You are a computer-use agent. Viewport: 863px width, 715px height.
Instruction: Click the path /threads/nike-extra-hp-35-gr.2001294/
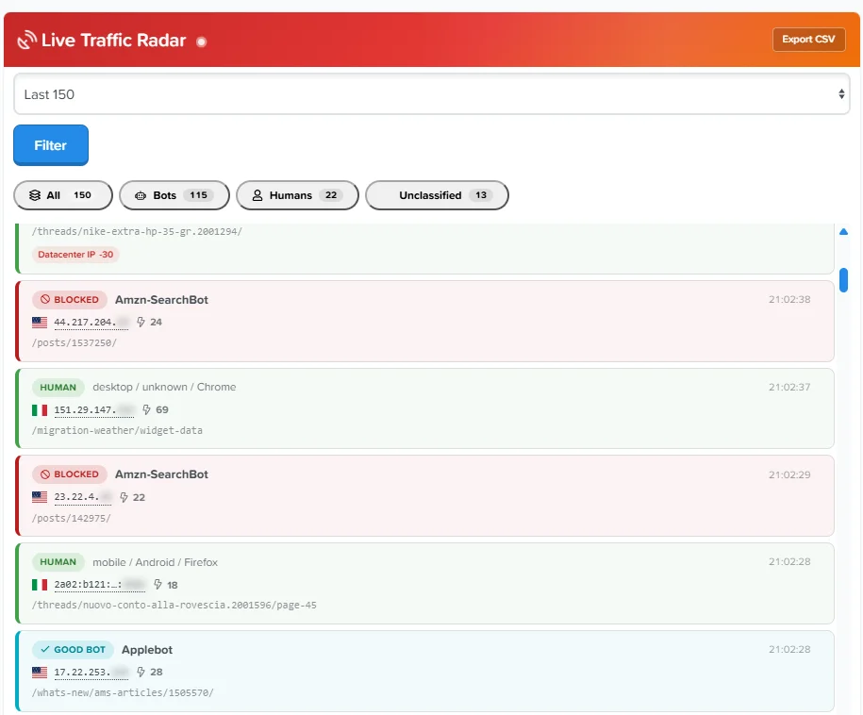[137, 232]
